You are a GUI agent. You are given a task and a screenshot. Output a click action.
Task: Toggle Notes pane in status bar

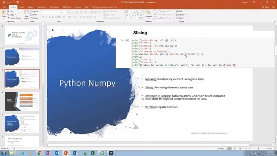pyautogui.click(x=220, y=149)
